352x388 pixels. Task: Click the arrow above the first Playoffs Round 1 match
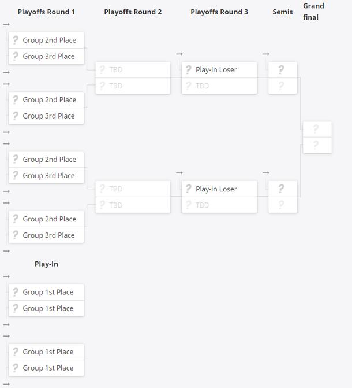[x=6, y=24]
